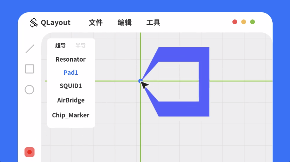Open the 编辑 menu
290x162 pixels.
124,22
